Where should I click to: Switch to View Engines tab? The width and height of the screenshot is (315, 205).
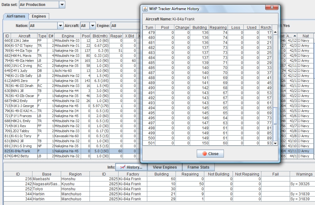(x=165, y=167)
